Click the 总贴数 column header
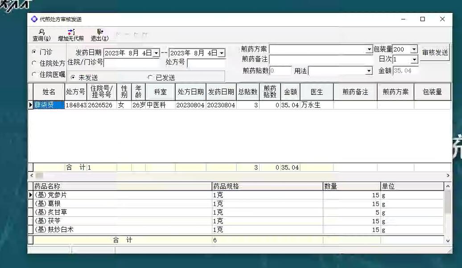Viewport: 462px width, 268px height. pos(248,92)
